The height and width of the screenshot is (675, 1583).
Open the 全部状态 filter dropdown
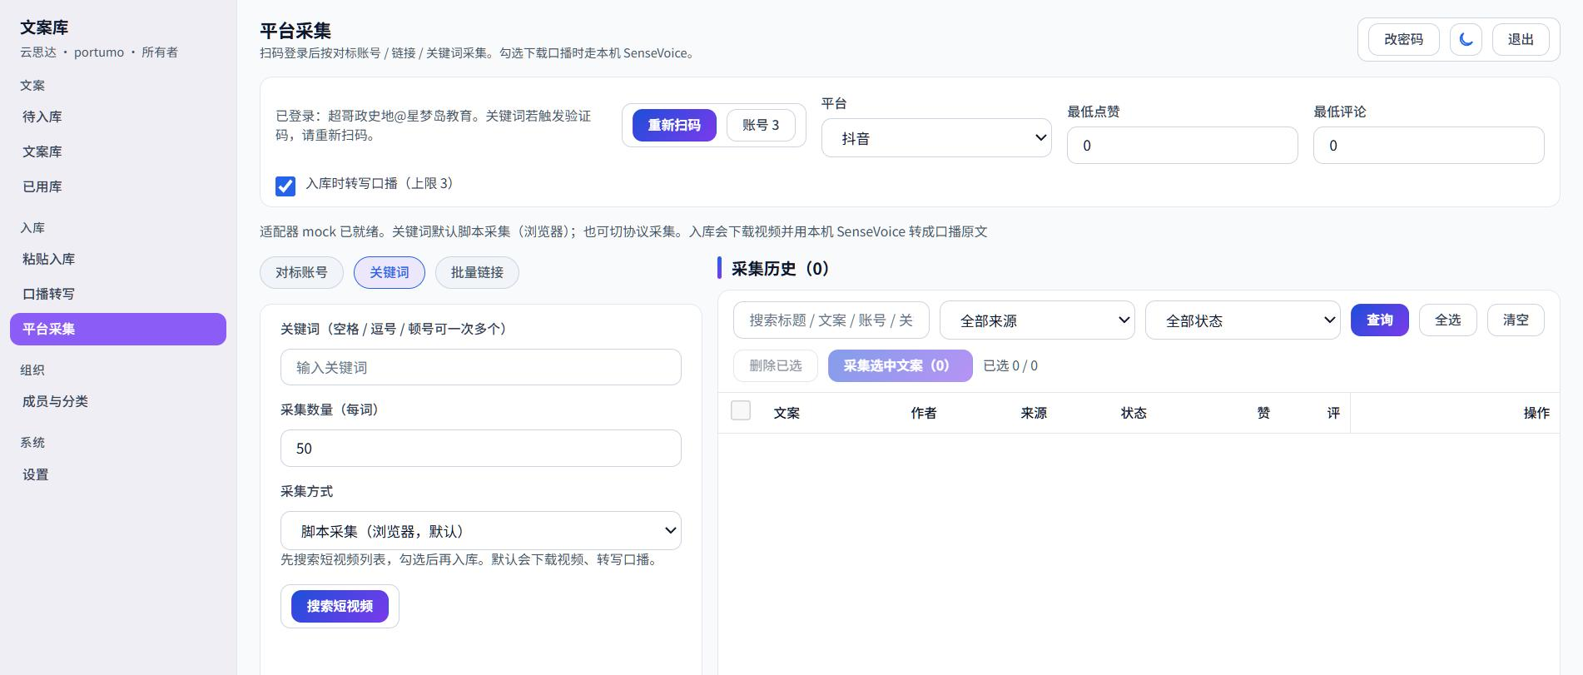pos(1243,320)
